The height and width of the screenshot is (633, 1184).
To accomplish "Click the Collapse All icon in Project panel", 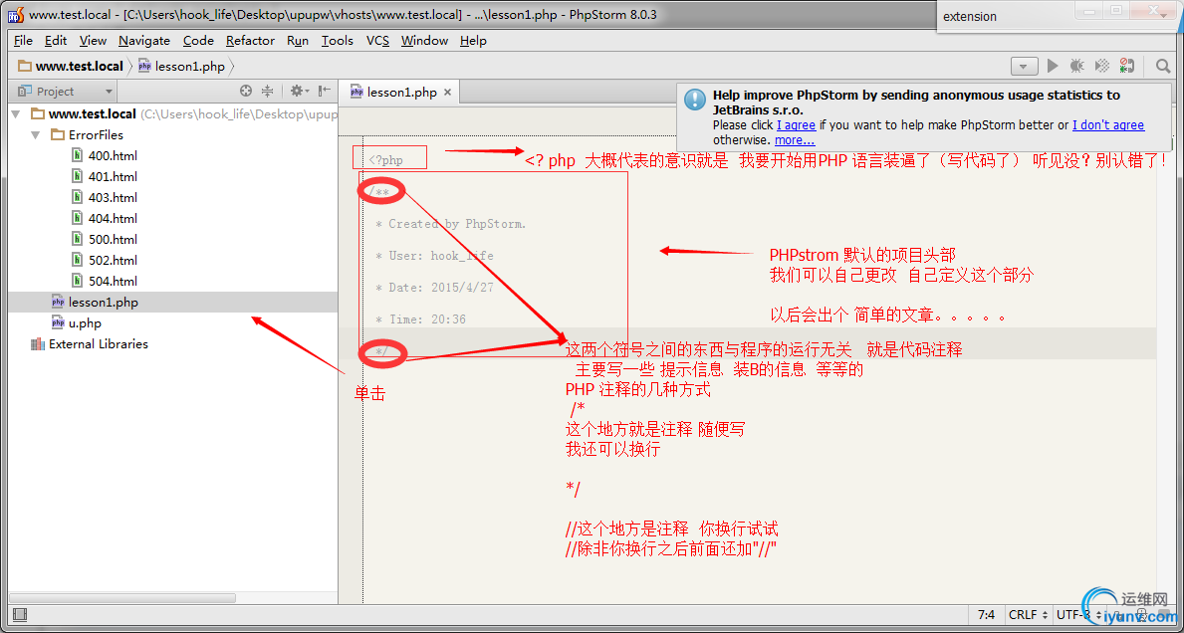I will coord(267,91).
